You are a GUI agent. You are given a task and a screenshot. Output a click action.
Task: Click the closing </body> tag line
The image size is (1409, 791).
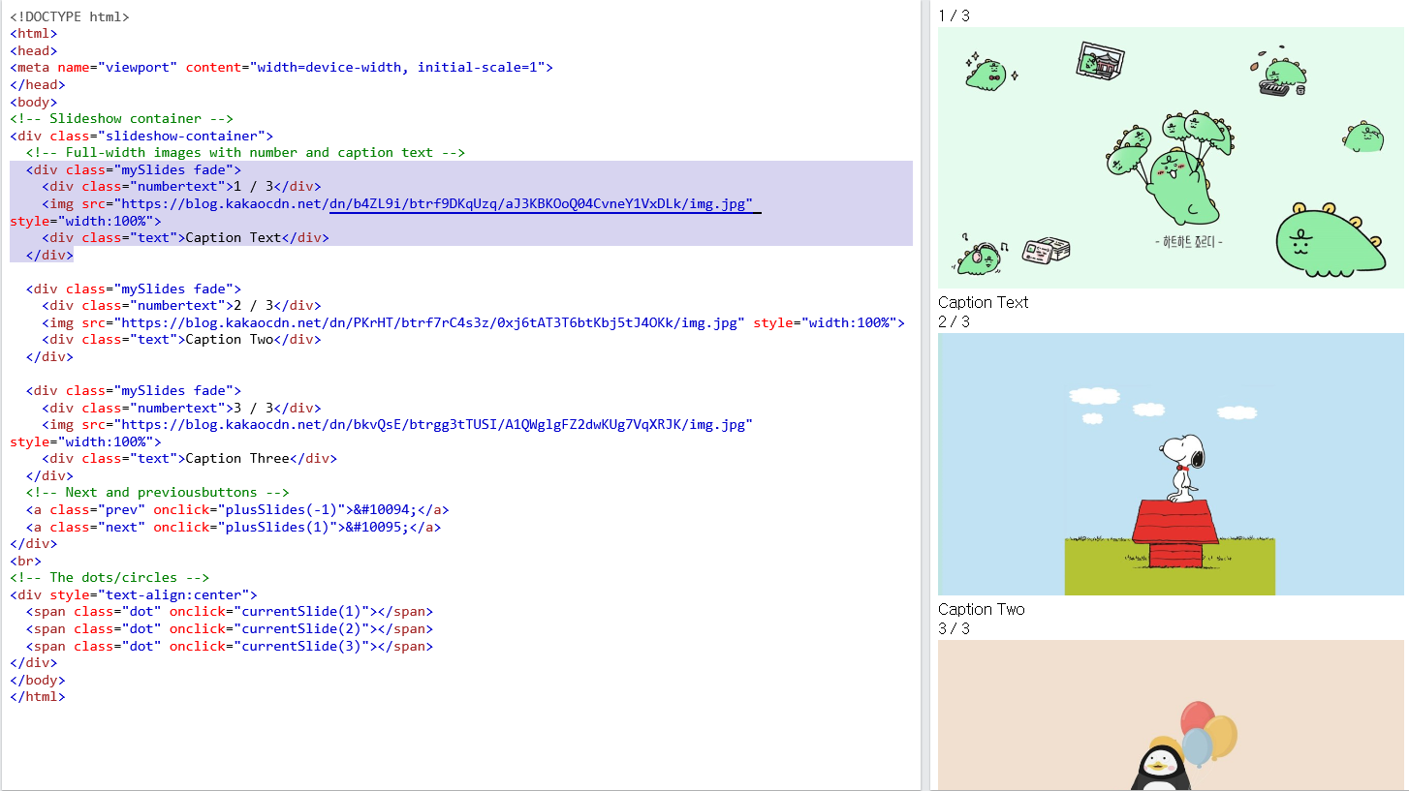pyautogui.click(x=38, y=680)
